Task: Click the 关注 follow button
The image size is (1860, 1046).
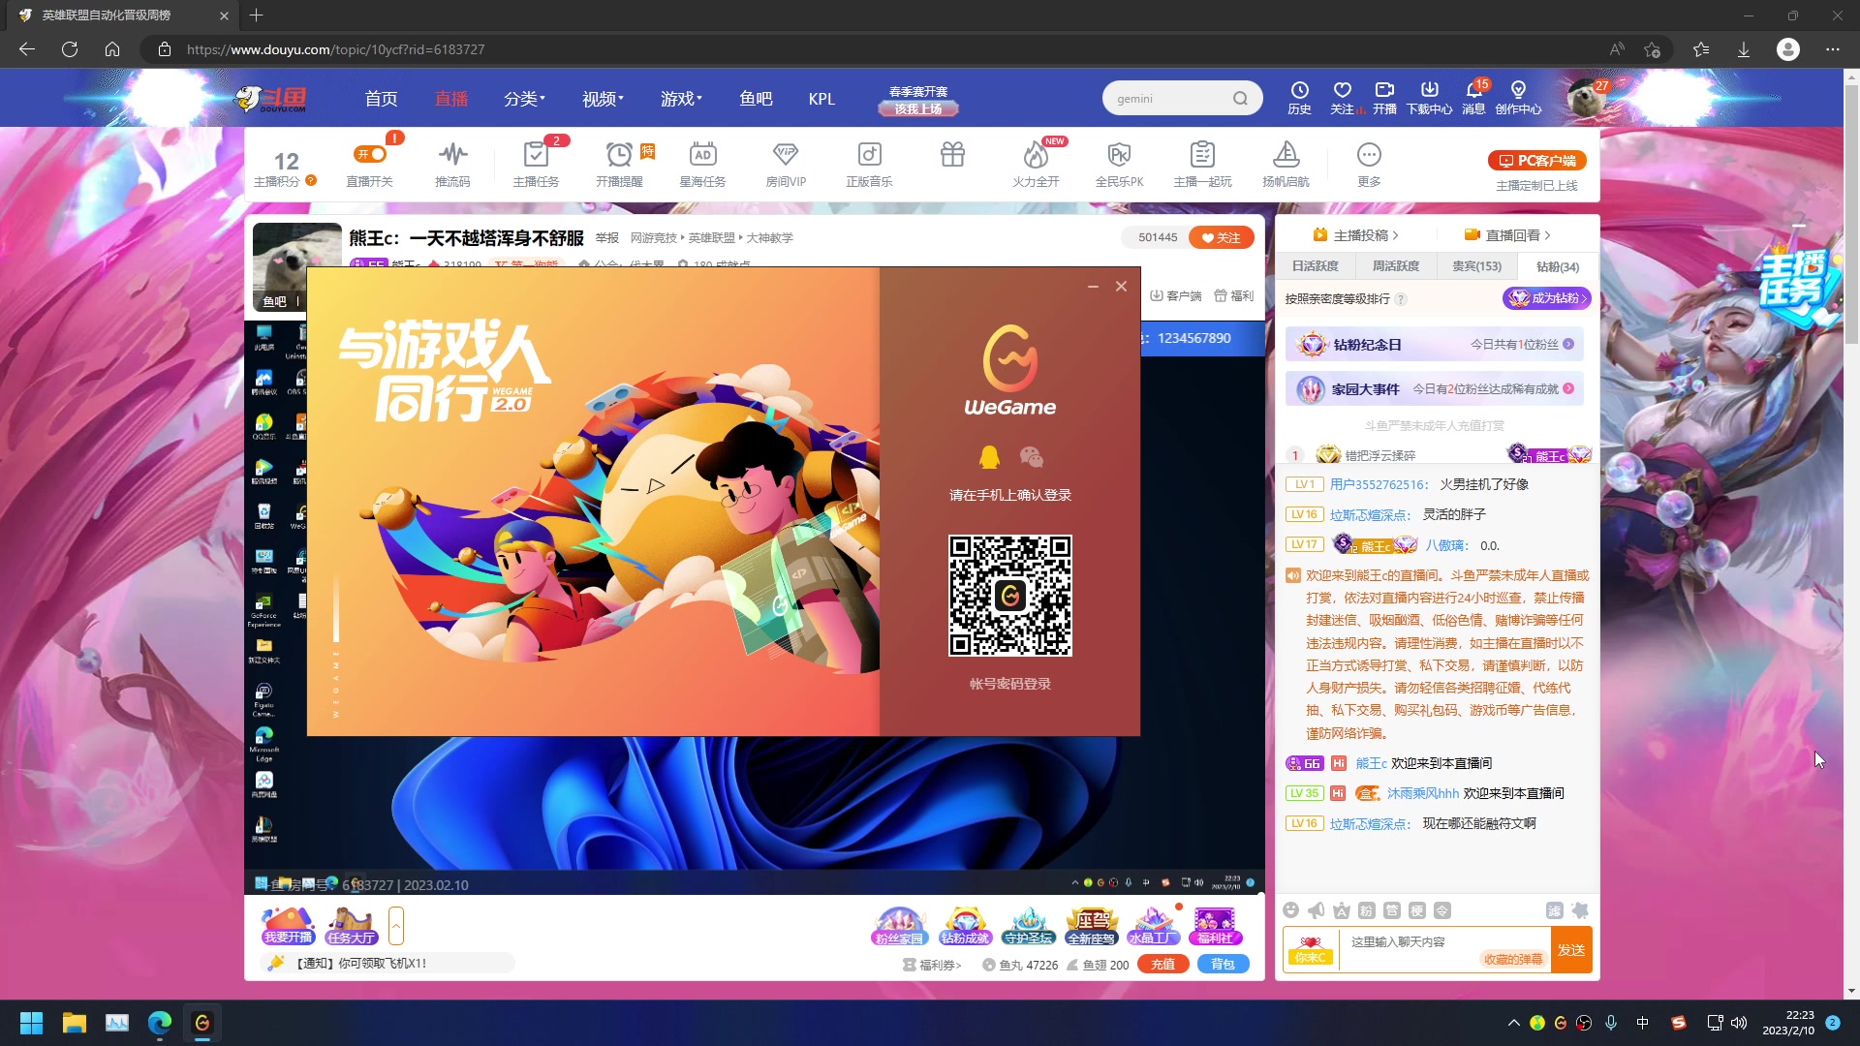Action: coord(1221,236)
